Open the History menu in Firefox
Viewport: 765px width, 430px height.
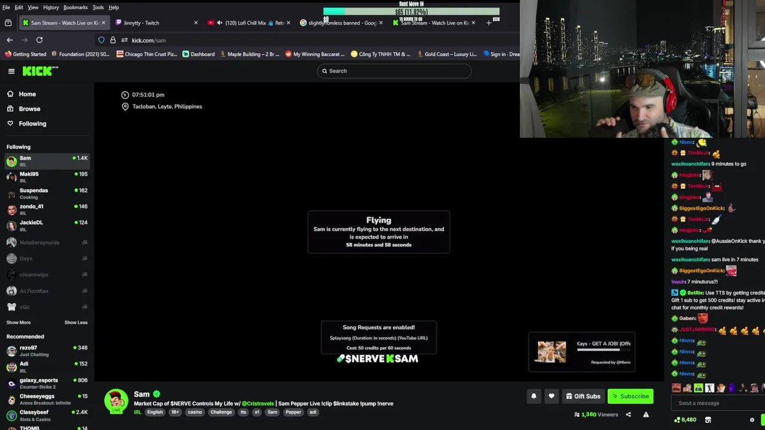(x=51, y=7)
